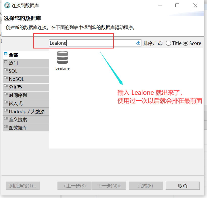Click the 完成 button

(x=146, y=186)
